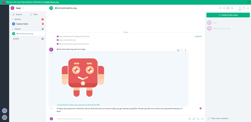Click the beej account avatar
The height and width of the screenshot is (122, 251).
coord(12,8)
